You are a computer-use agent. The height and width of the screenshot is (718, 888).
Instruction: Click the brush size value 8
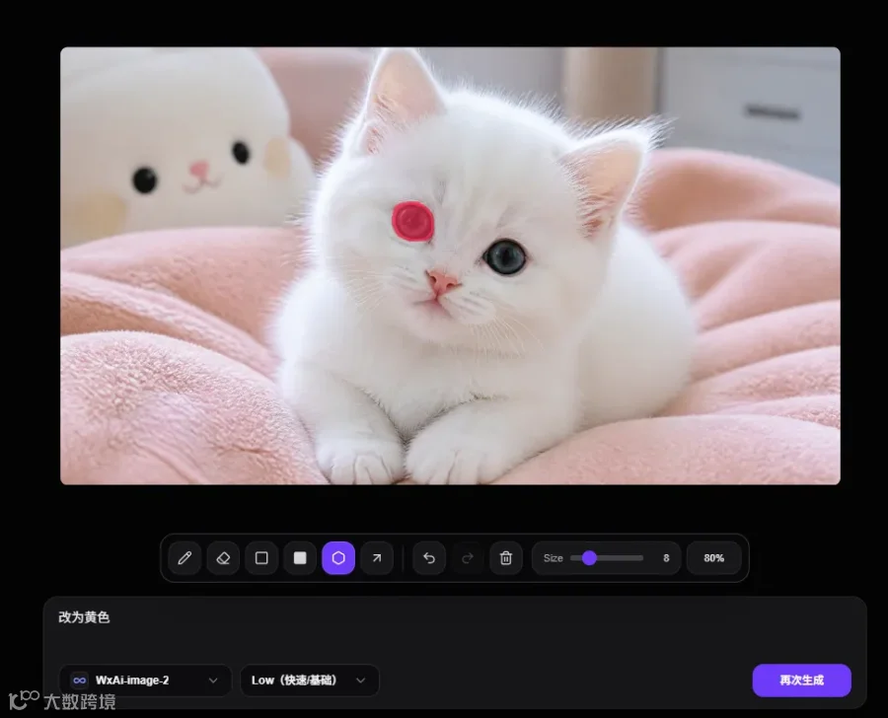[x=666, y=558]
